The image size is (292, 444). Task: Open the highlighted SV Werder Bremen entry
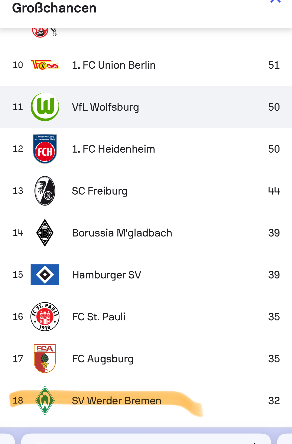[117, 401]
